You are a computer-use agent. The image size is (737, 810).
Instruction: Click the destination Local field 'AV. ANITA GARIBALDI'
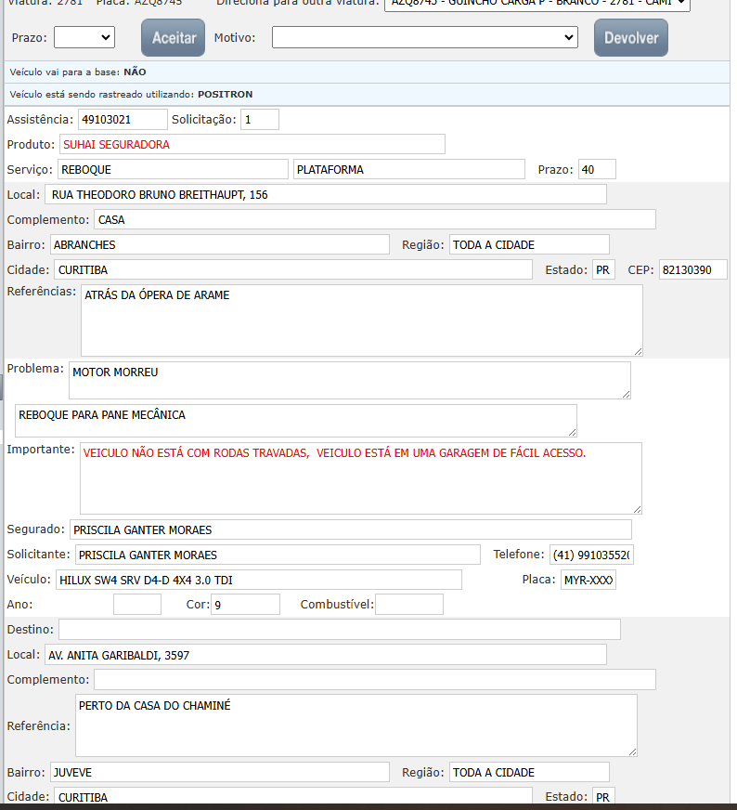325,656
